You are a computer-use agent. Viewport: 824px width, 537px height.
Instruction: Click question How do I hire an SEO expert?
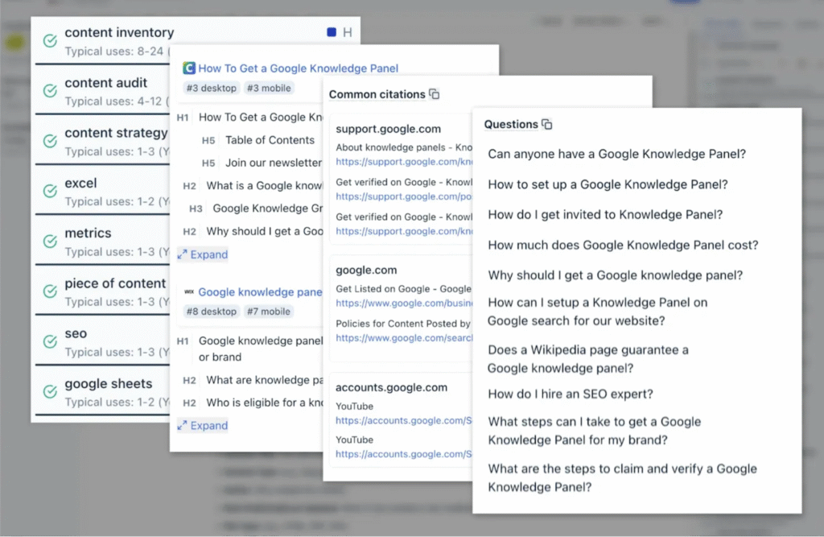point(571,394)
